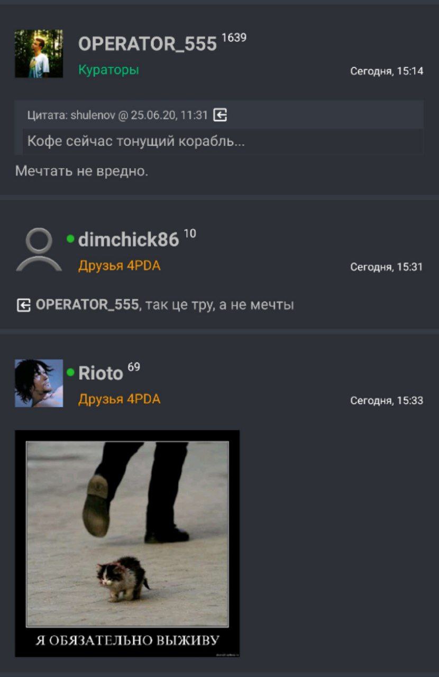Open dimchick86 user profile name
Image resolution: width=439 pixels, height=677 pixels.
(x=129, y=240)
